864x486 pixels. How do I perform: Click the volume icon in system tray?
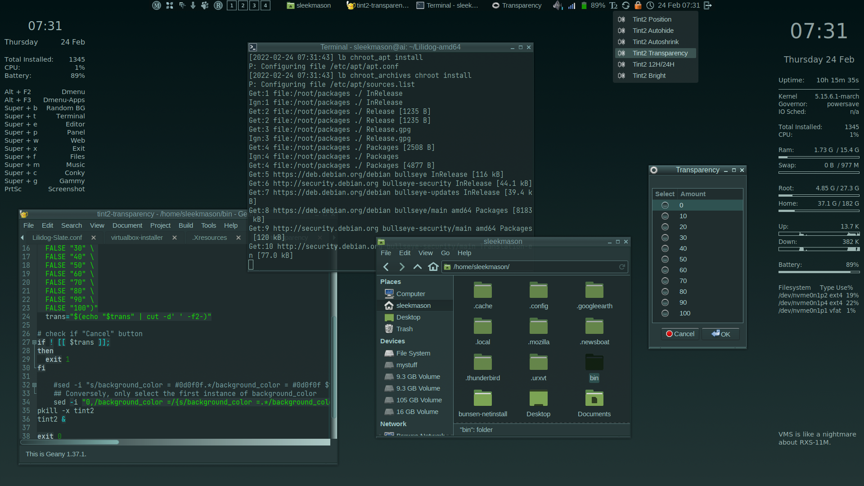557,5
